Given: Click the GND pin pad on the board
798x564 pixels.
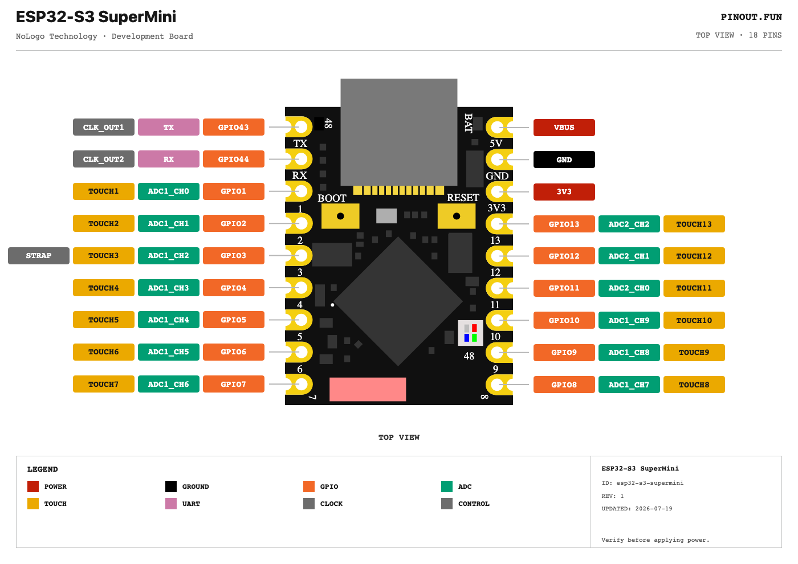Looking at the screenshot, I should [x=498, y=160].
